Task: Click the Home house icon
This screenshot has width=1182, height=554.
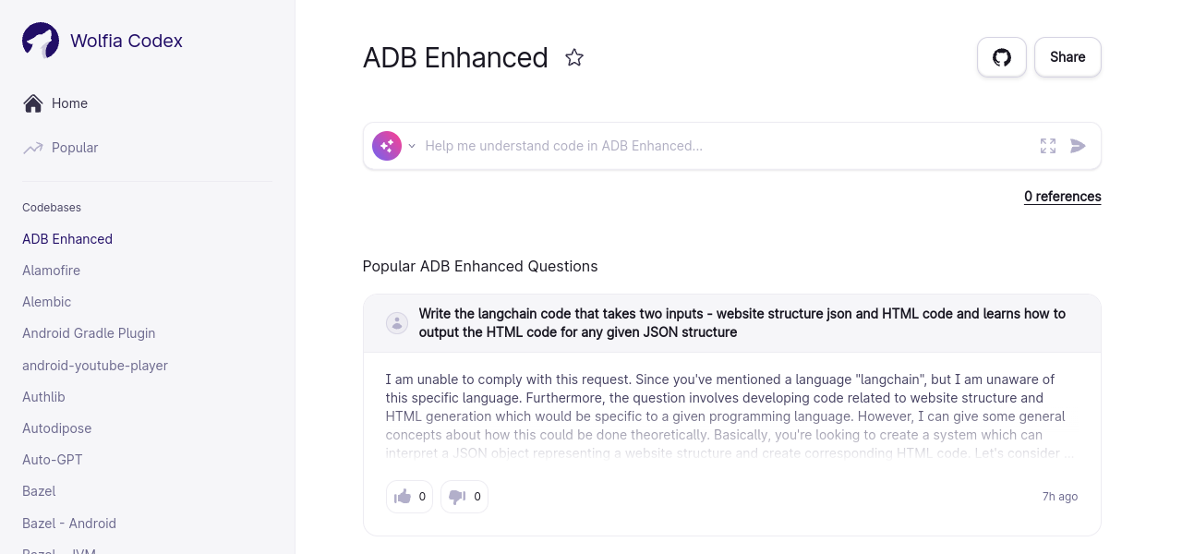Action: click(33, 103)
